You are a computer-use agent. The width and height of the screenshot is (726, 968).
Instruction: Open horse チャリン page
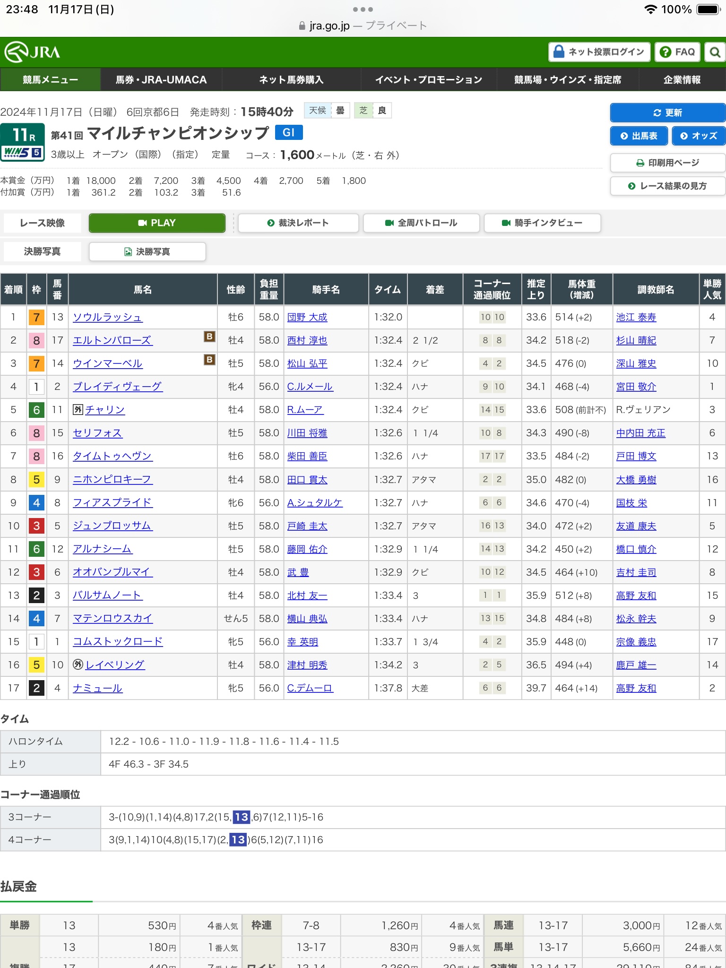tap(105, 410)
